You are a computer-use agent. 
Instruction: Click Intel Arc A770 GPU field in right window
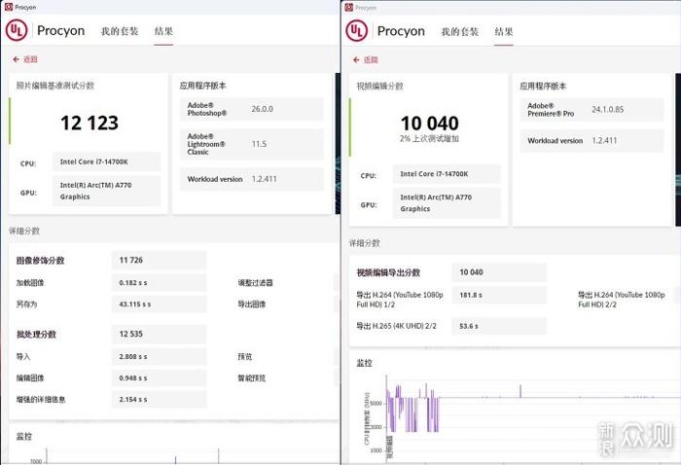[x=447, y=202]
